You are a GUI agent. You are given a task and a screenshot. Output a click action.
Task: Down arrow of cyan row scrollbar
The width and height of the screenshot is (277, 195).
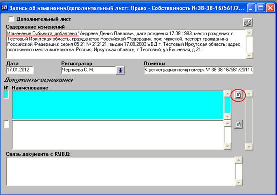227,116
